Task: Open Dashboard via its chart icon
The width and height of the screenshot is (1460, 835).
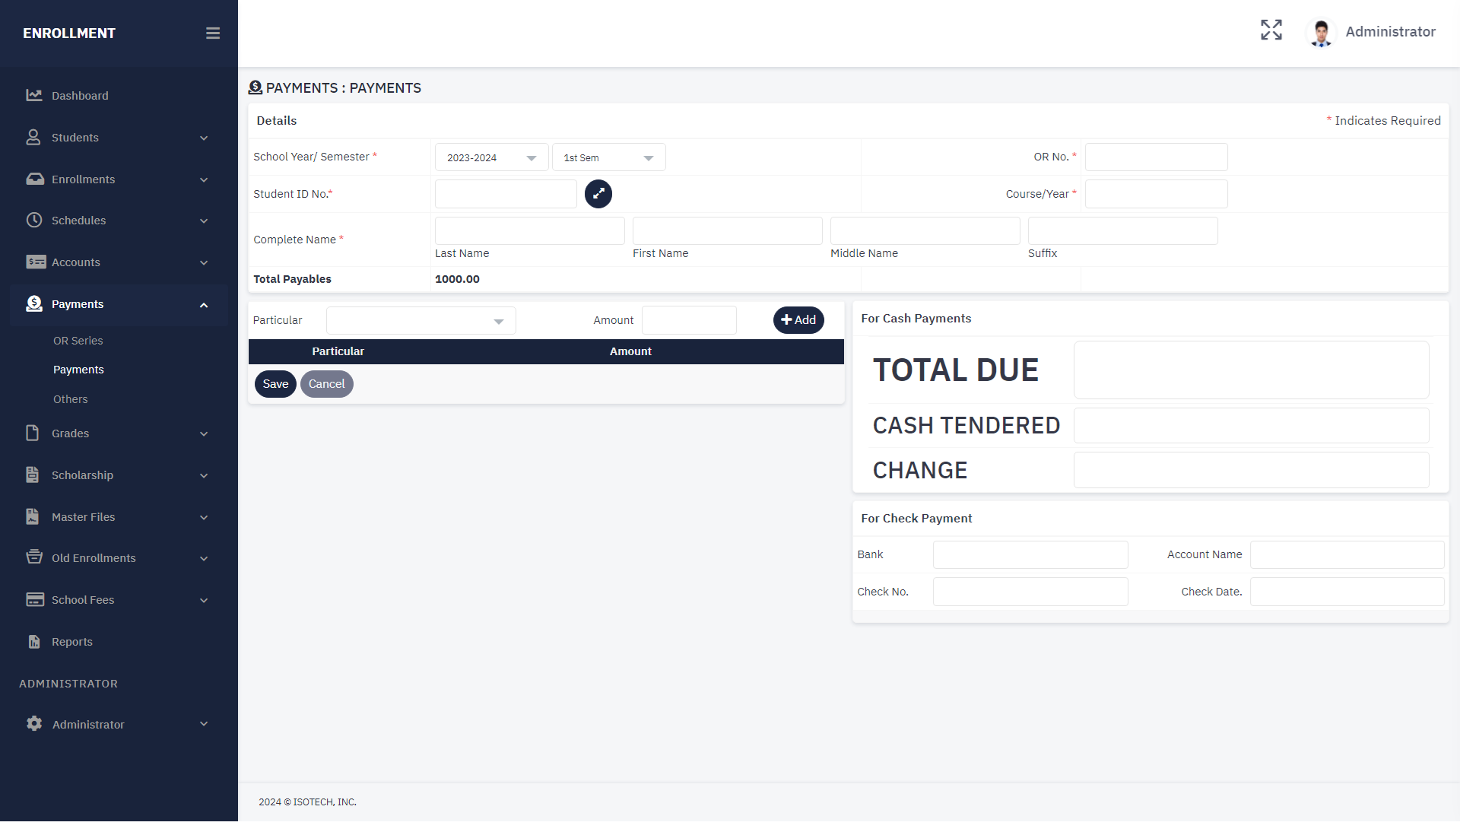Action: pyautogui.click(x=34, y=96)
